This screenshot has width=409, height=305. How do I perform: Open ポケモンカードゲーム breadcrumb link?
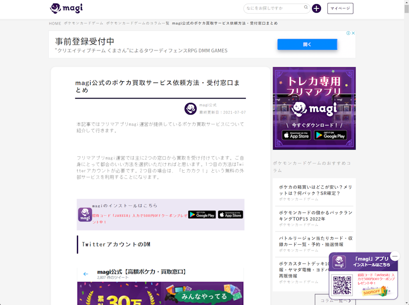[x=83, y=23]
